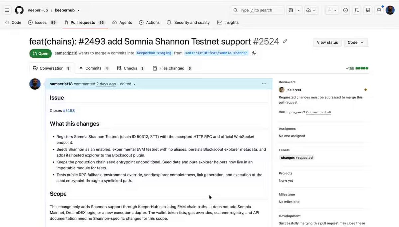Click the 2 days ago timestamp
Image resolution: width=399 pixels, height=227 pixels.
coord(106,84)
